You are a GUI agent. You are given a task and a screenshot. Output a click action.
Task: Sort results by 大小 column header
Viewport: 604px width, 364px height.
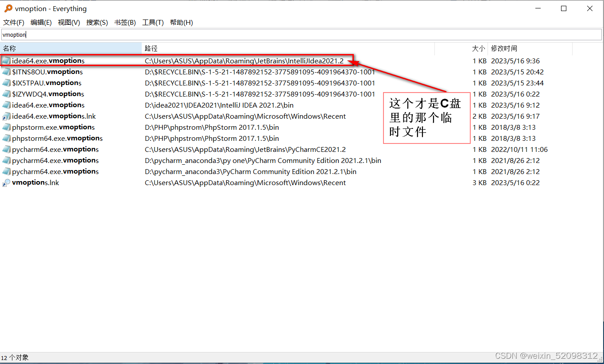461,48
